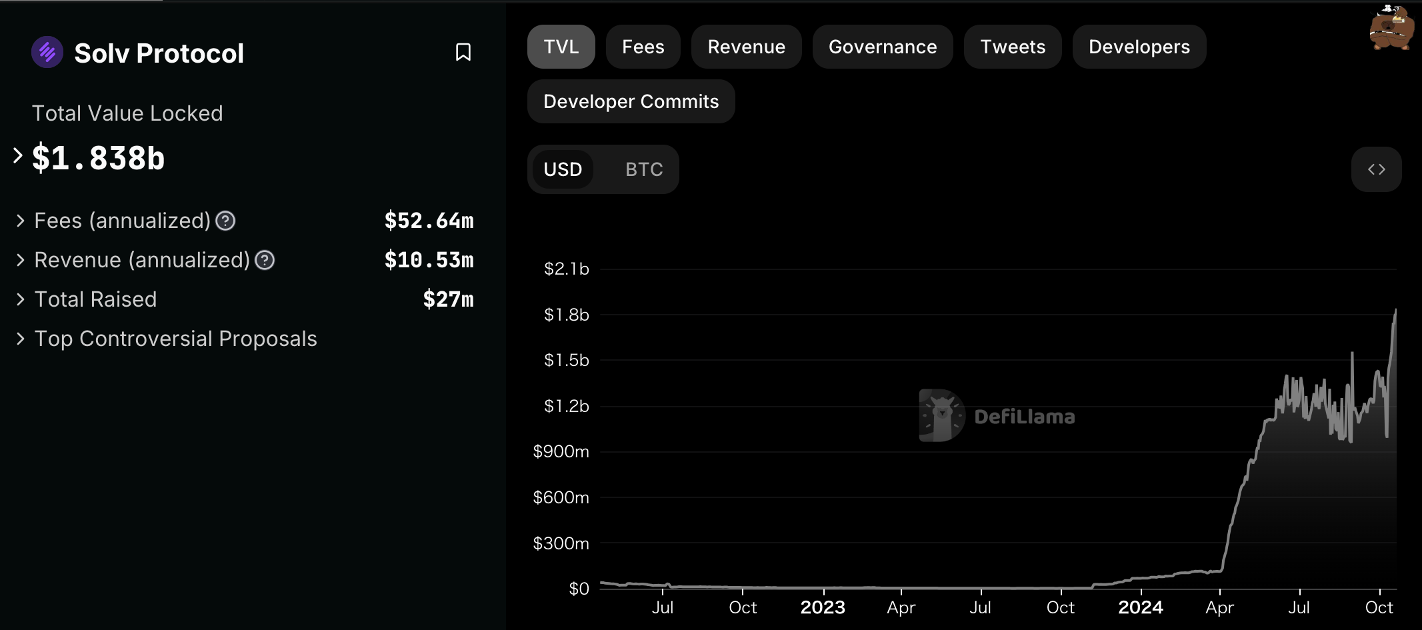Click the 2023 x-axis label
Viewport: 1422px width, 630px height.
point(823,607)
